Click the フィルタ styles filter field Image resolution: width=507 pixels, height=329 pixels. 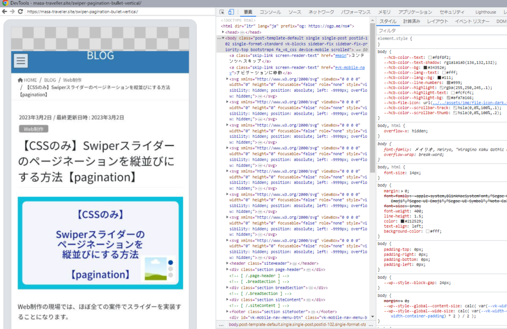coord(442,31)
